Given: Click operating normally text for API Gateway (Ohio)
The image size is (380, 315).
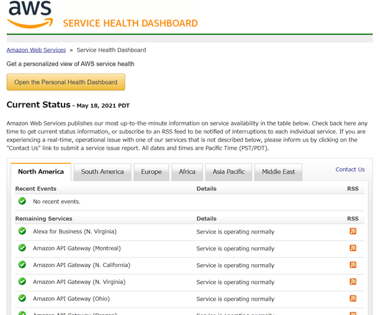Looking at the screenshot, I should click(x=235, y=299).
